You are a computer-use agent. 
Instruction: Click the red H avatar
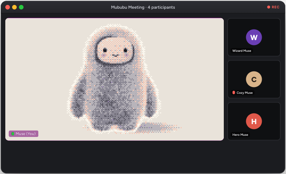[x=254, y=121]
